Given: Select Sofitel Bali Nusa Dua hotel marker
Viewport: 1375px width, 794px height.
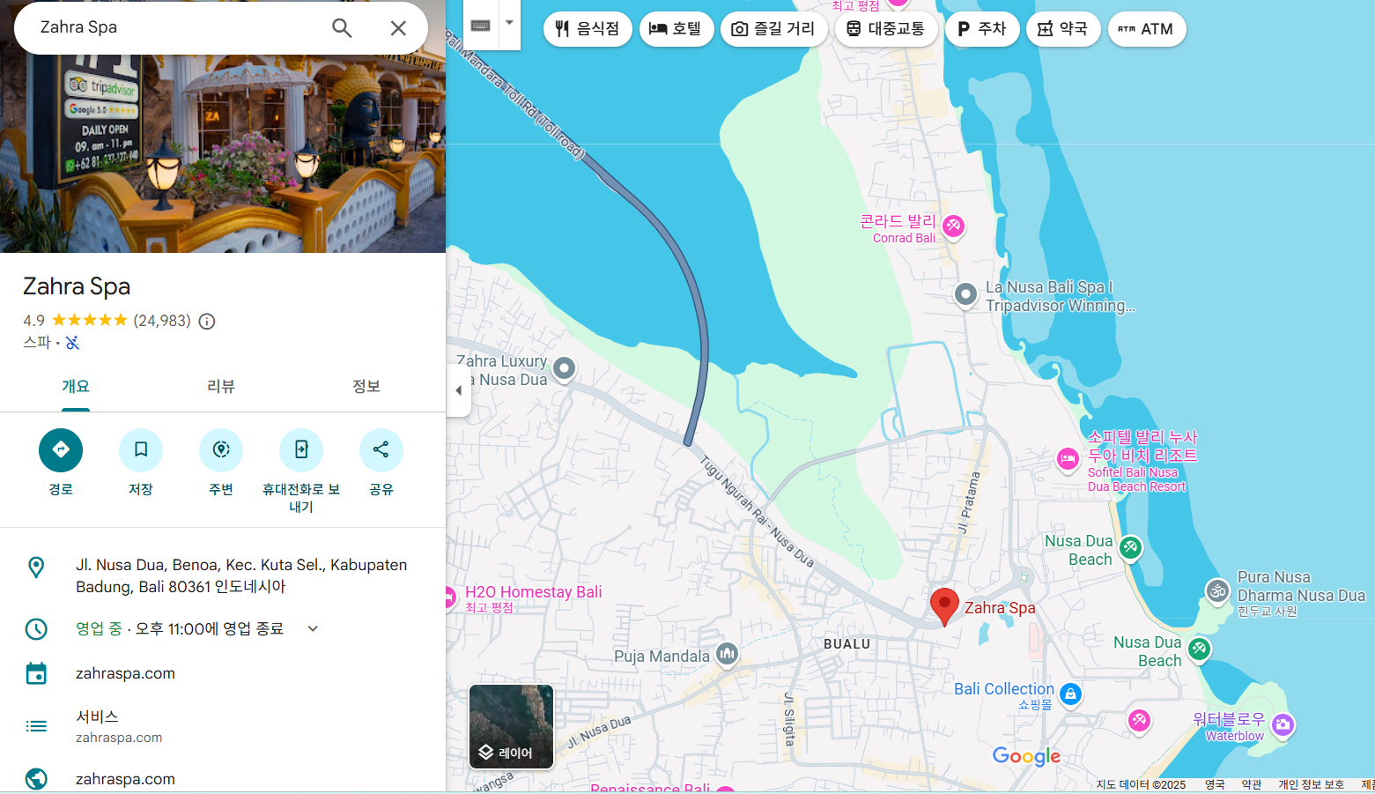Looking at the screenshot, I should (1068, 458).
